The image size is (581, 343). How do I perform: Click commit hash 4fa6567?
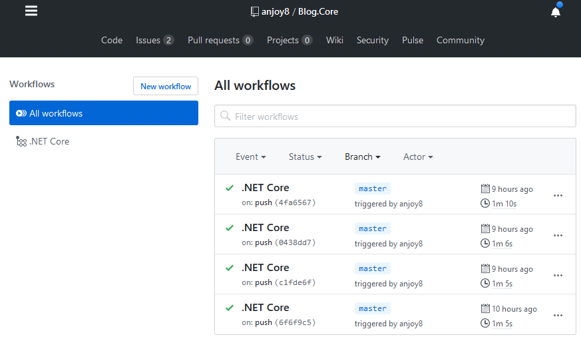coord(295,202)
